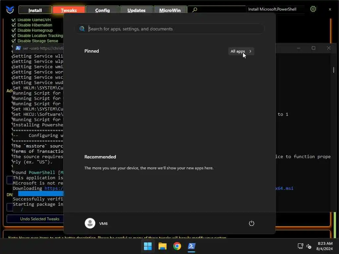Click the PowerShell window title icon
Viewport: 339px width, 254px height.
(x=18, y=48)
